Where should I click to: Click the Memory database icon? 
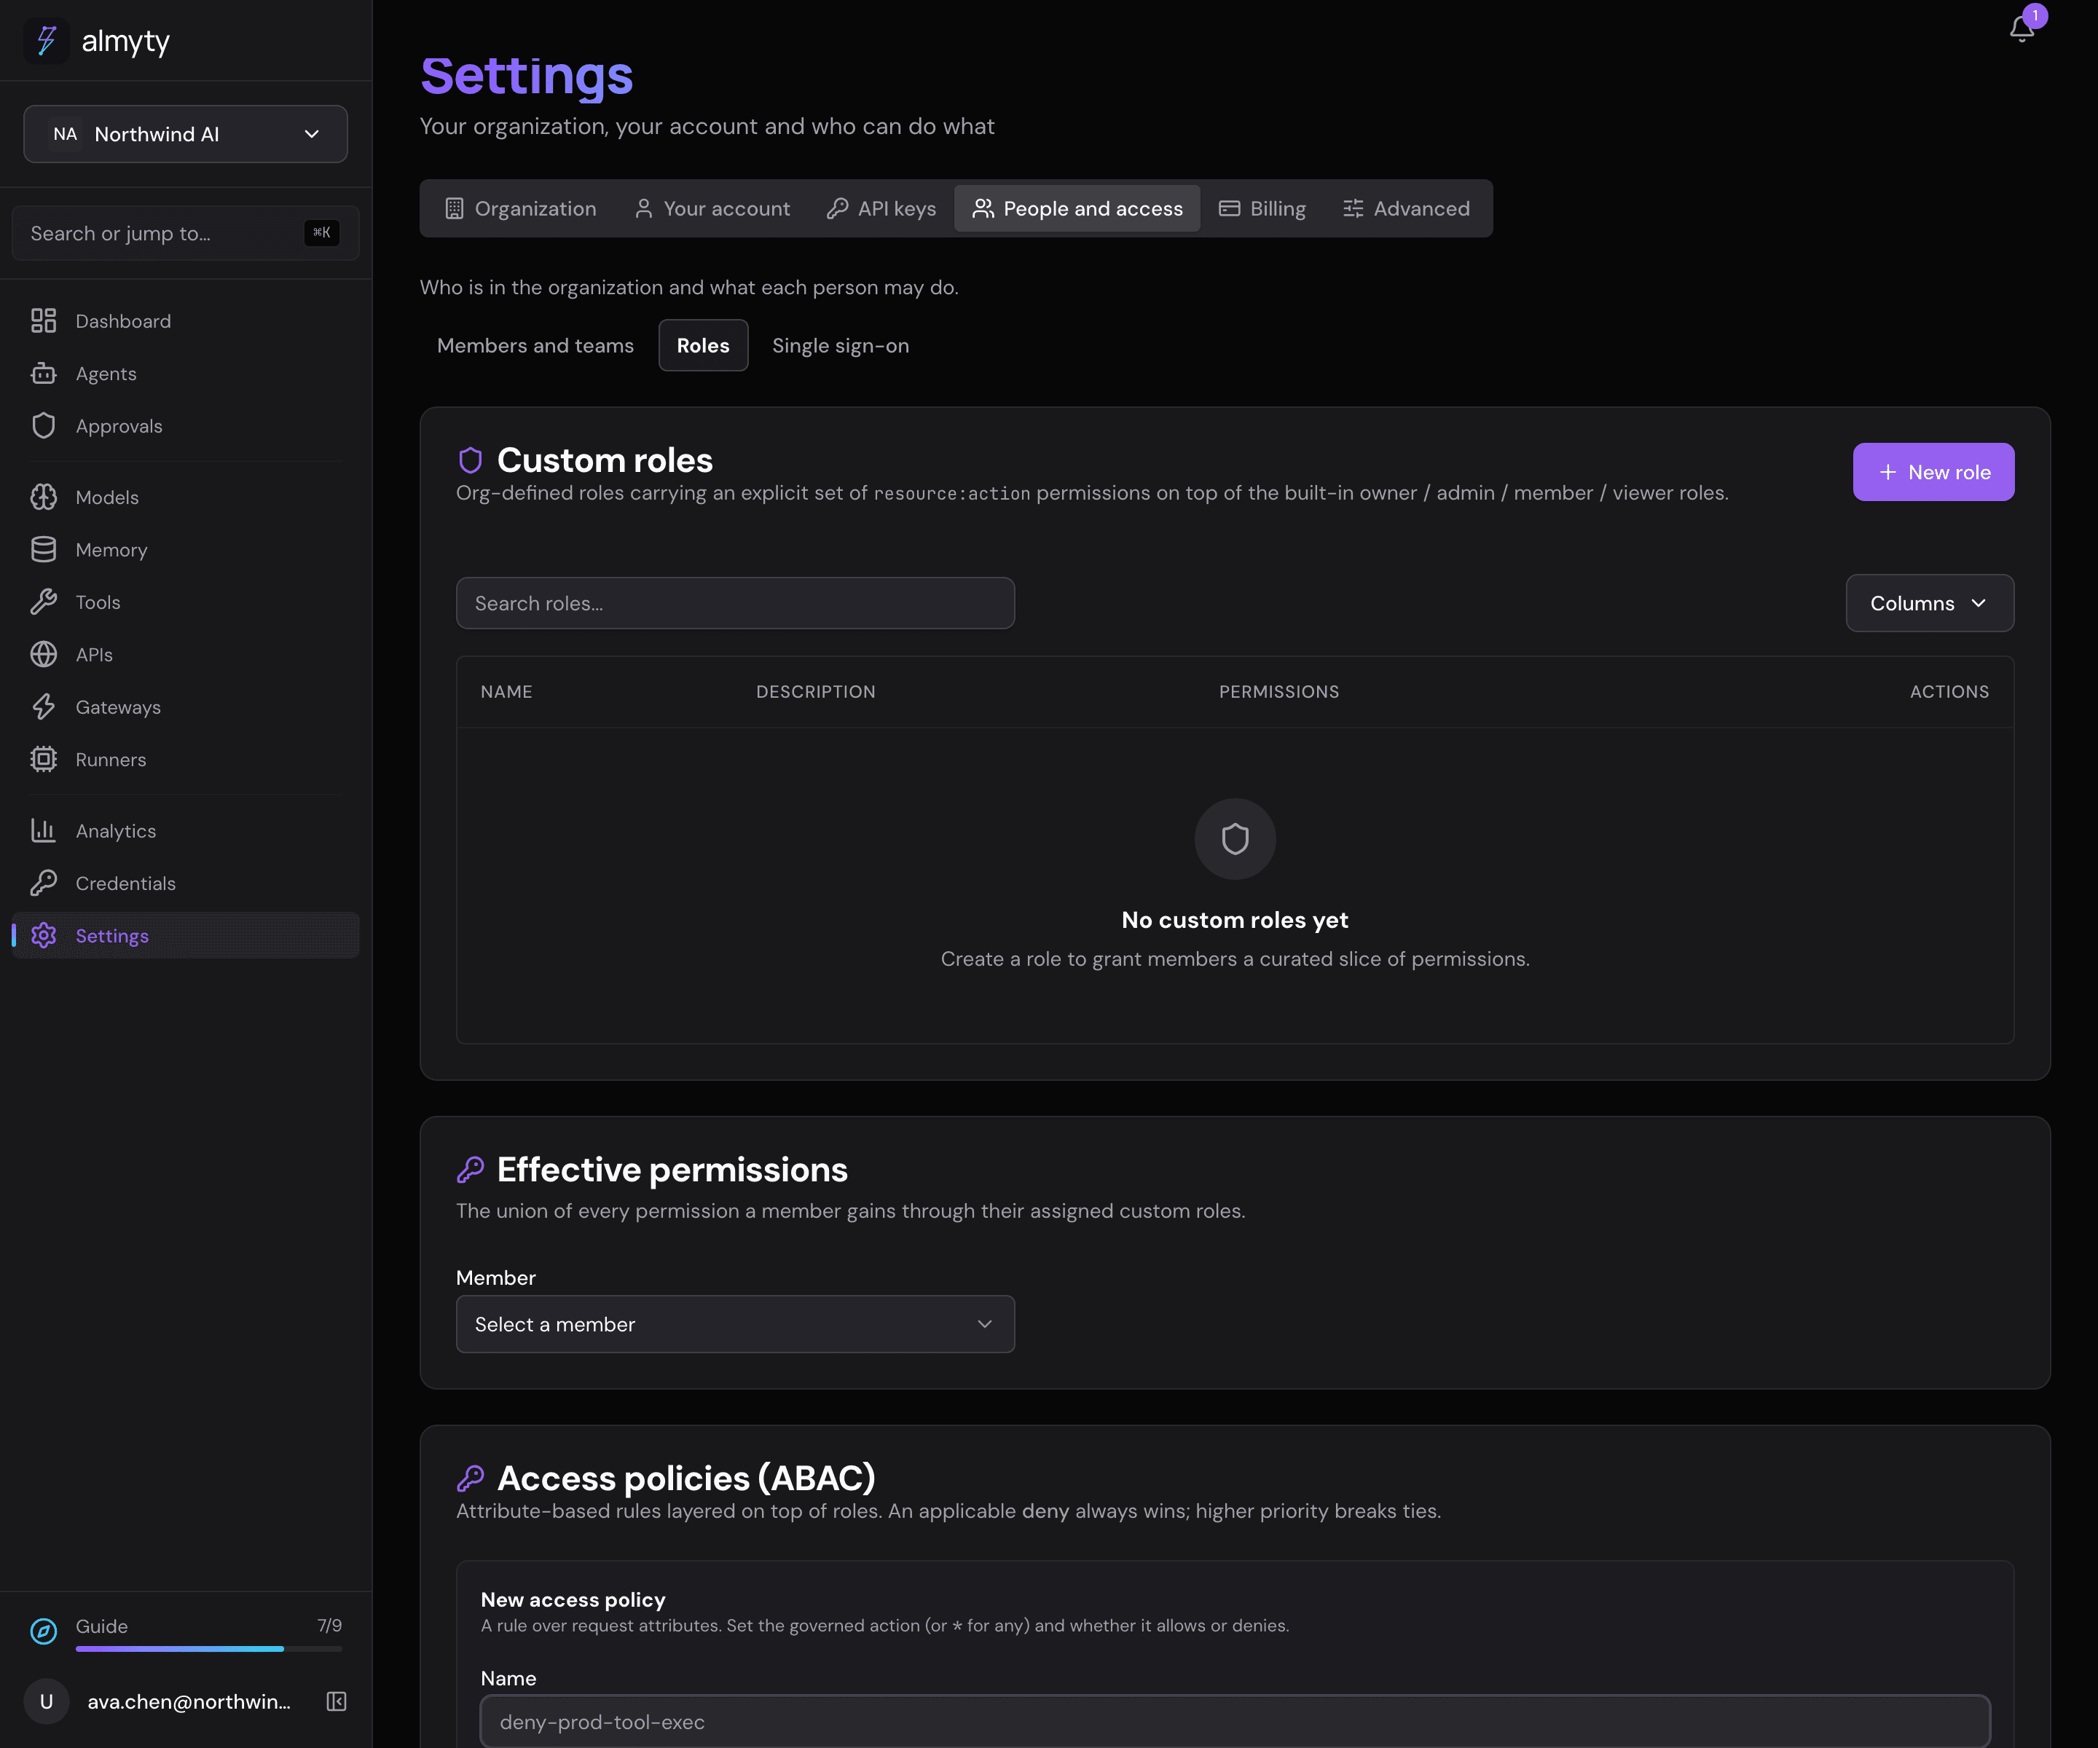click(x=44, y=549)
